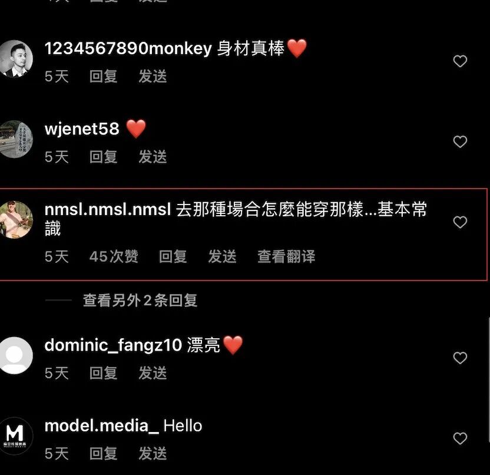Reply to nmsl.nmsl.nmsl's comment

173,256
